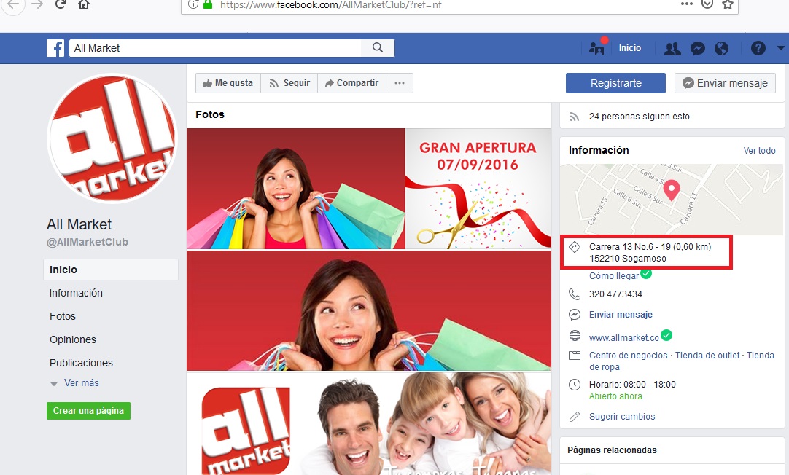Click the Compartir button
This screenshot has width=789, height=475.
tap(351, 83)
